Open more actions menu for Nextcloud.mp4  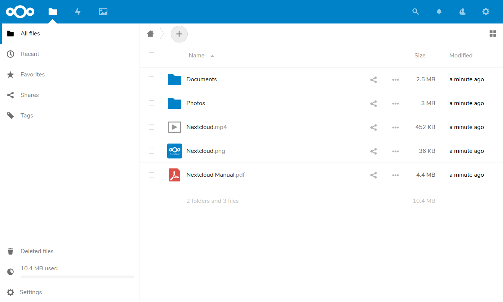point(396,128)
